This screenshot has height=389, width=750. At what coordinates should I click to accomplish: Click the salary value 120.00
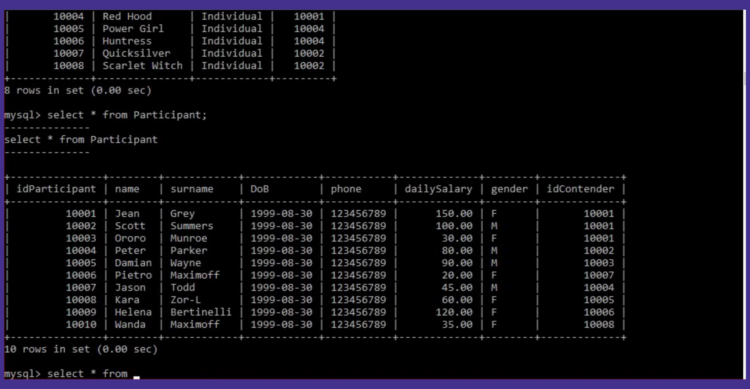point(454,312)
